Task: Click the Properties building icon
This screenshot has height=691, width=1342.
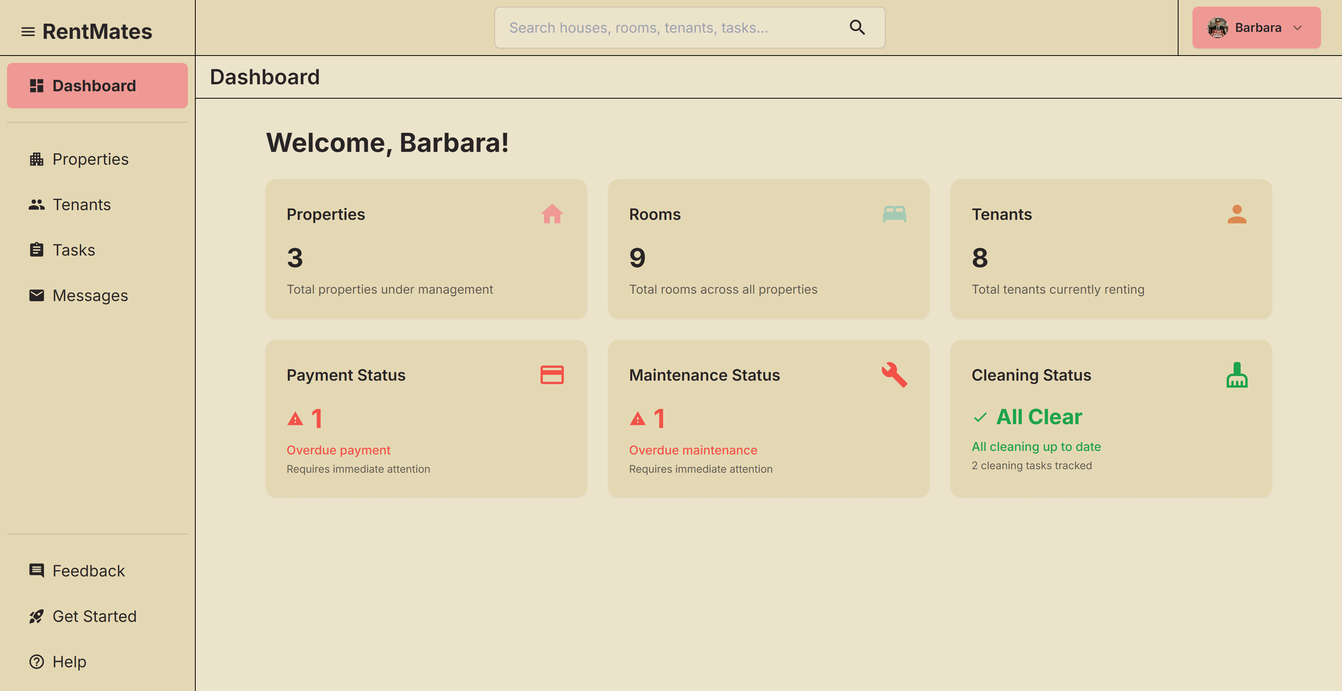Action: click(x=36, y=159)
